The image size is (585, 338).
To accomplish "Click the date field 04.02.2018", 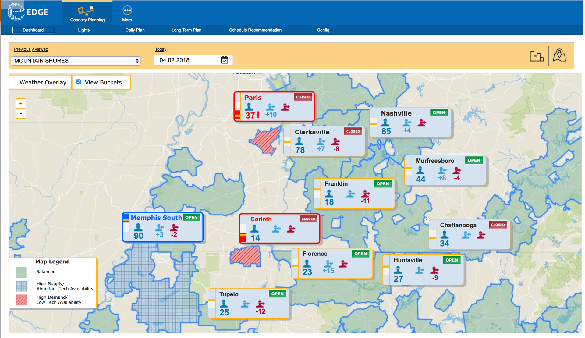I will point(193,60).
